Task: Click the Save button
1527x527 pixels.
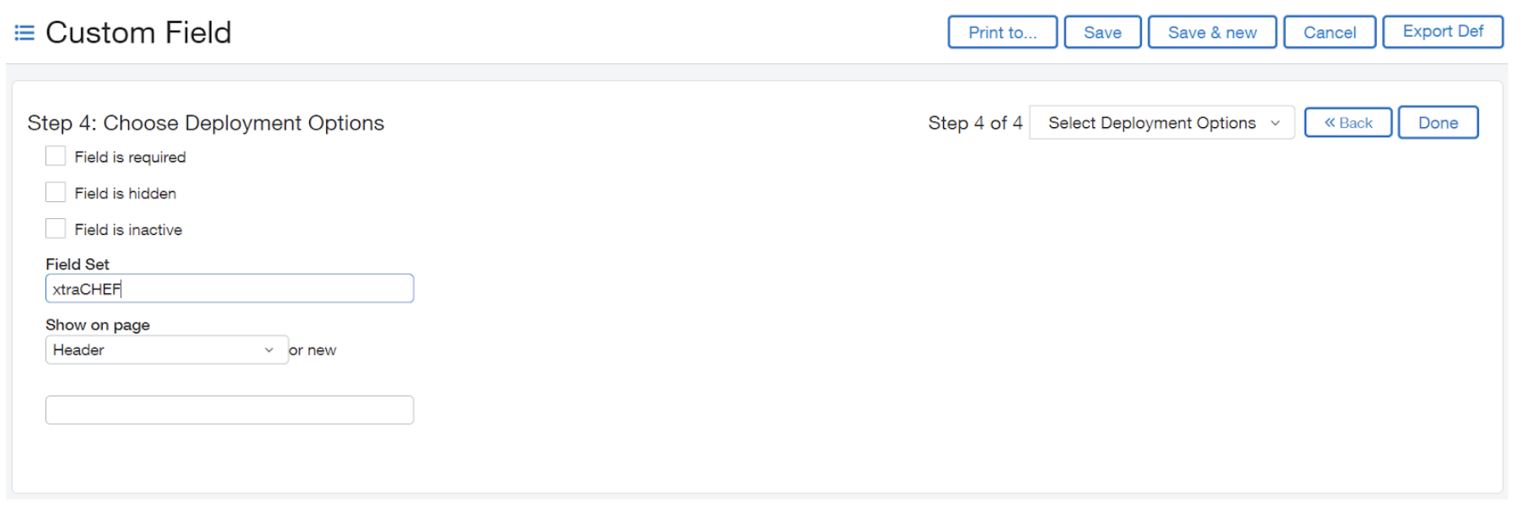Action: [x=1101, y=33]
